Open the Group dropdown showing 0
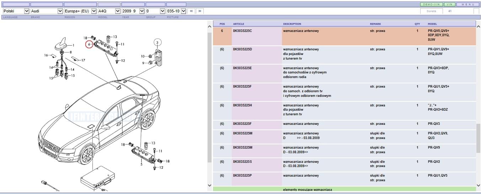Image resolution: width=481 pixels, height=194 pixels. (156, 11)
